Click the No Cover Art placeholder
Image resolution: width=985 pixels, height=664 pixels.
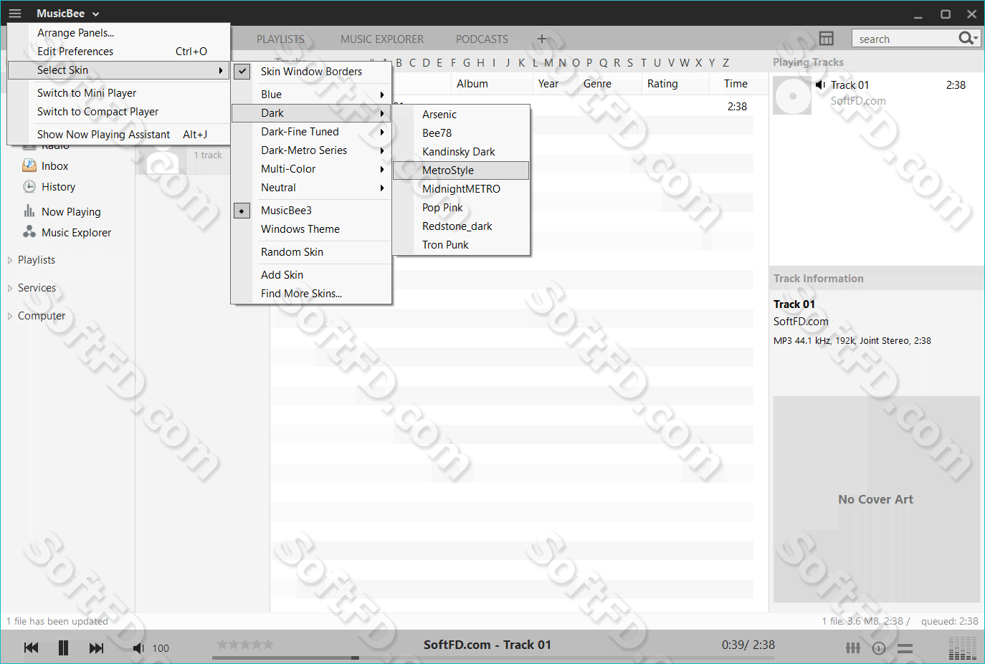click(876, 499)
